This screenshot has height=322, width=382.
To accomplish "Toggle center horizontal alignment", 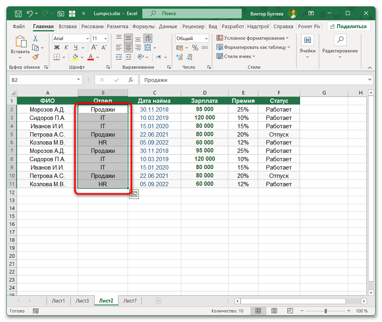I will (128, 48).
